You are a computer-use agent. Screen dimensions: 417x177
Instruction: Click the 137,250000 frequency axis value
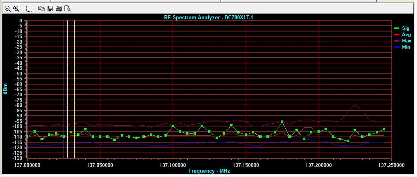click(391, 165)
